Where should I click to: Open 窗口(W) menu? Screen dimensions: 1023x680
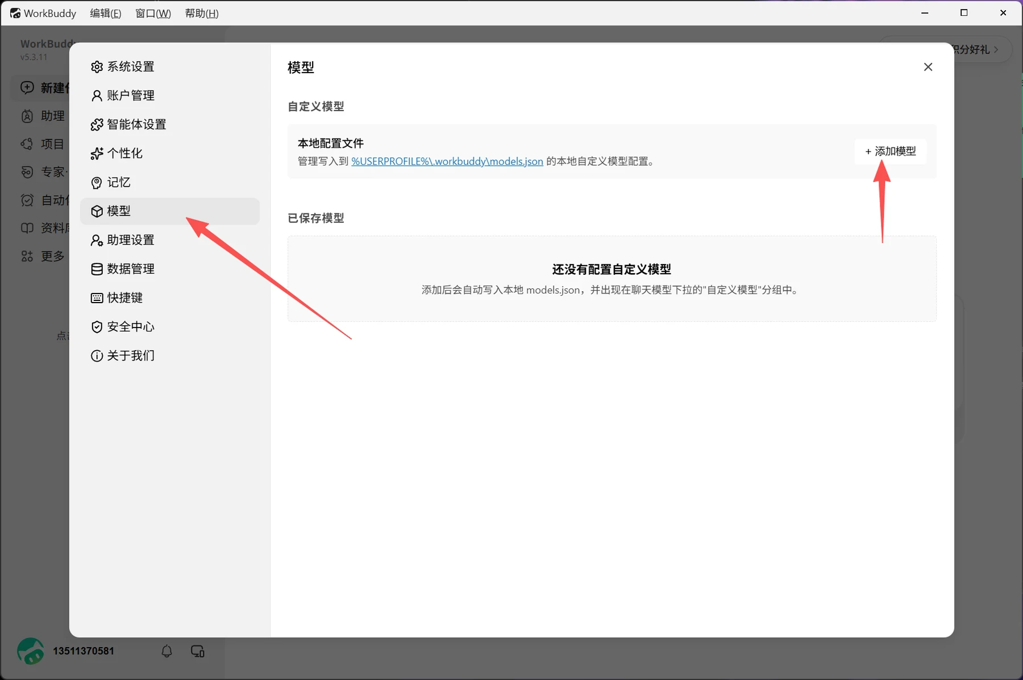coord(153,13)
